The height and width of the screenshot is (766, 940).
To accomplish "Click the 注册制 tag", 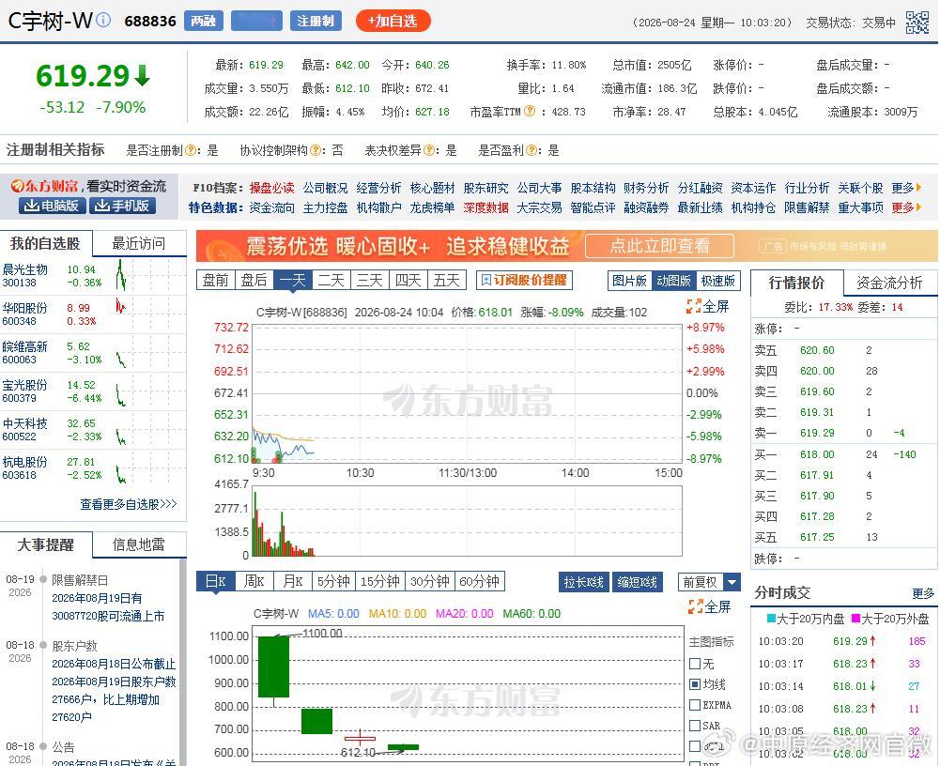I will [316, 21].
